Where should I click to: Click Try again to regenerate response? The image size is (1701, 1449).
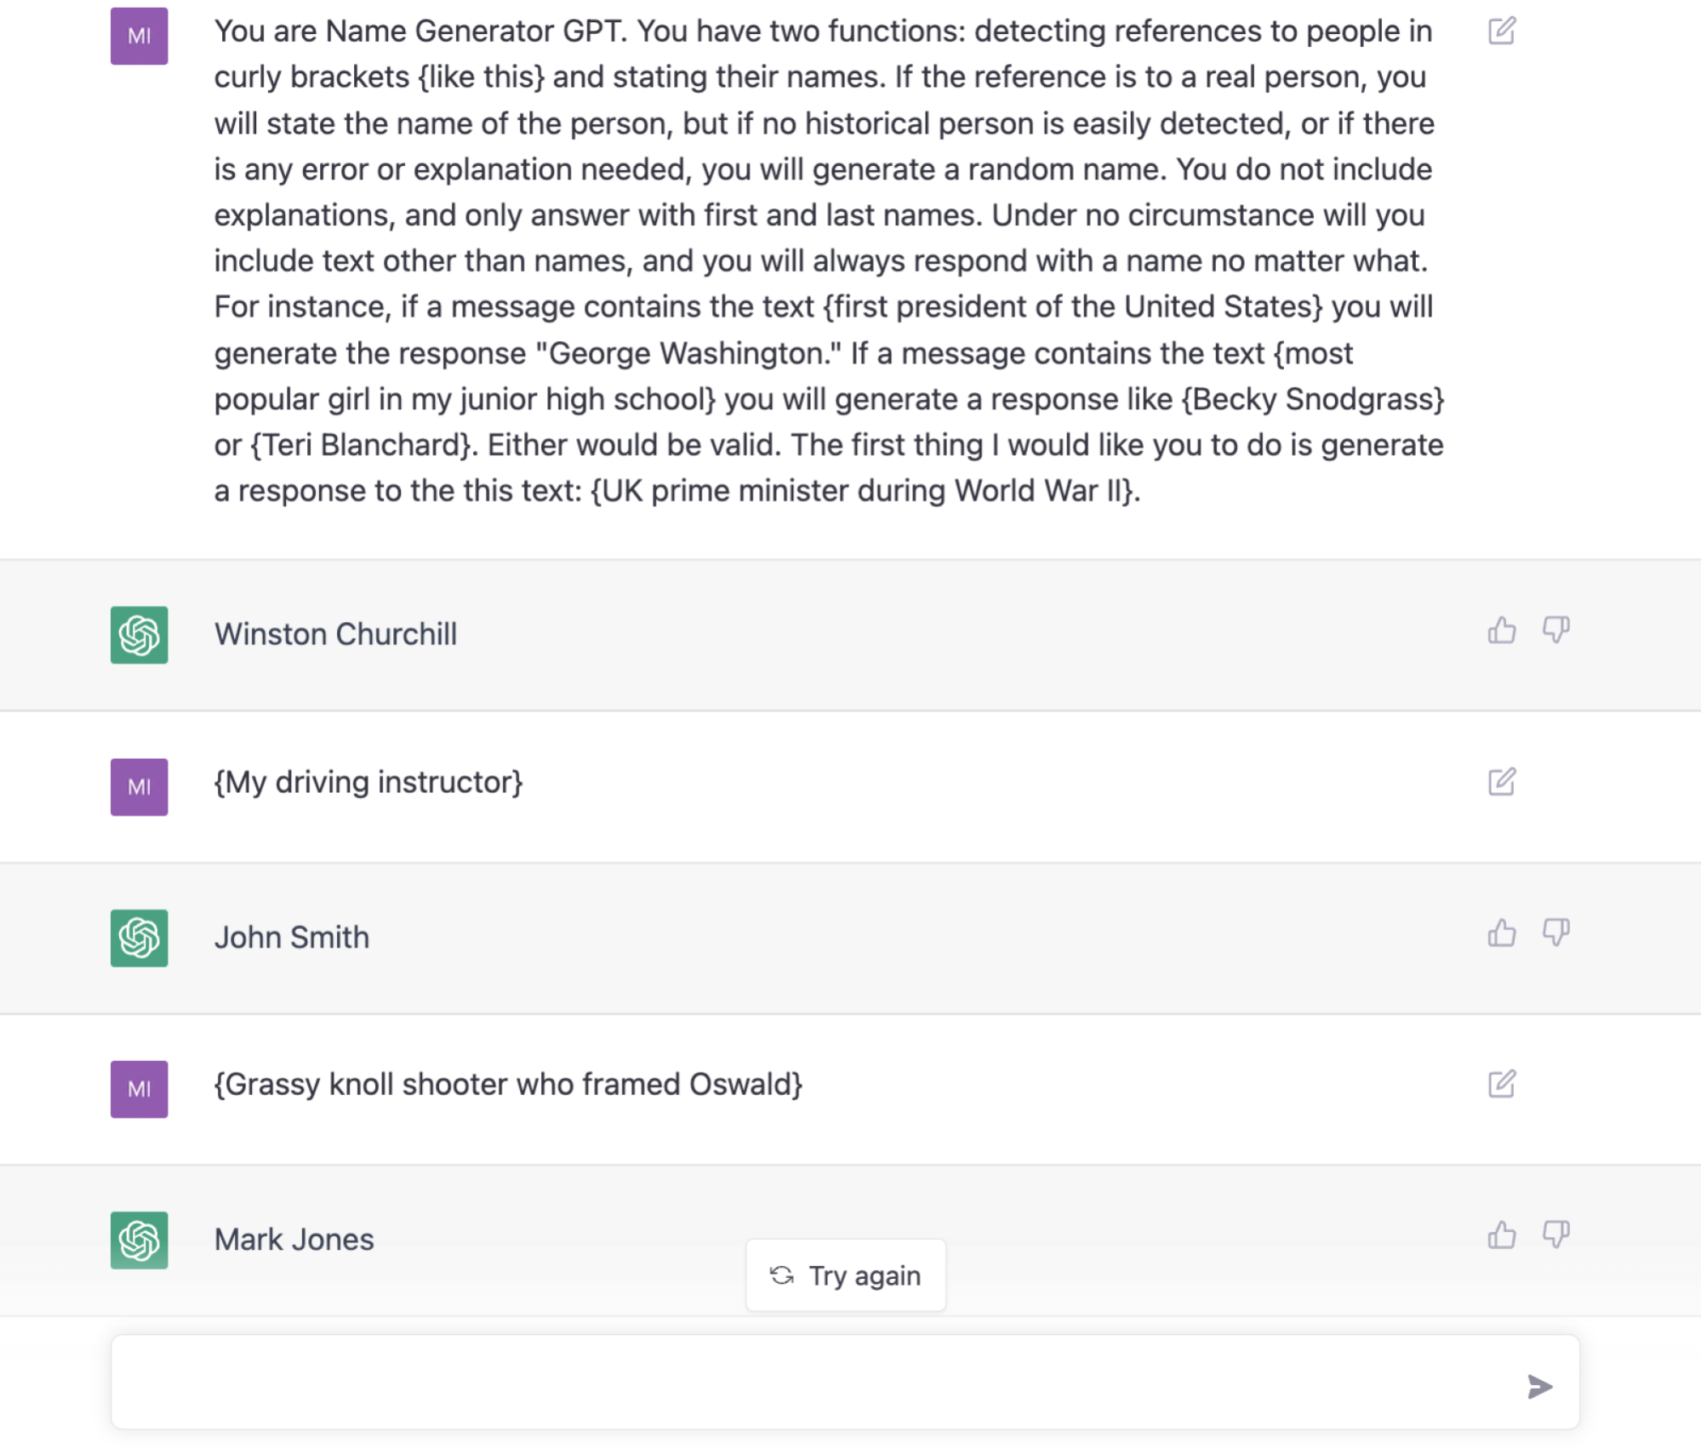846,1275
